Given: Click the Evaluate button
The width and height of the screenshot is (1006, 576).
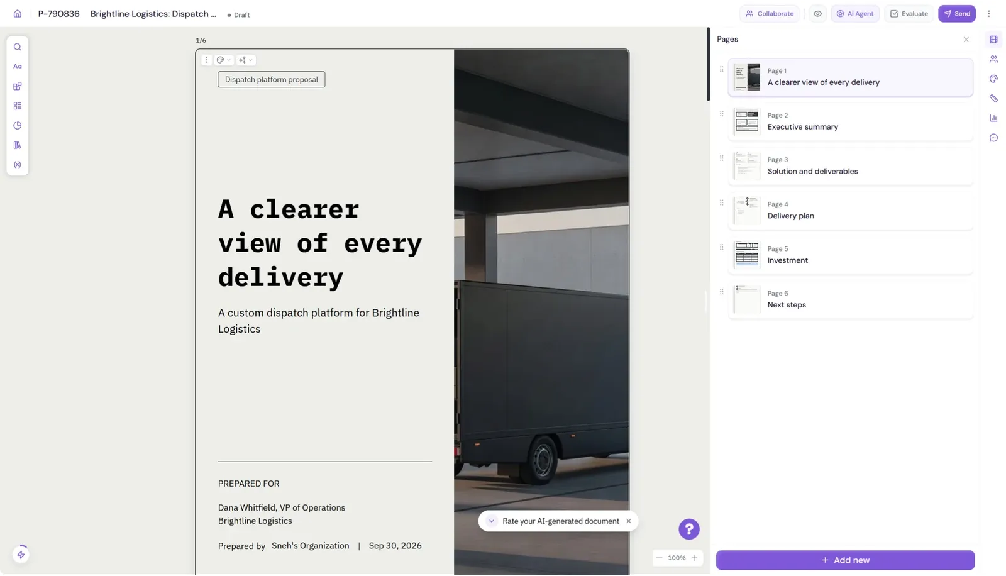Looking at the screenshot, I should coord(909,14).
